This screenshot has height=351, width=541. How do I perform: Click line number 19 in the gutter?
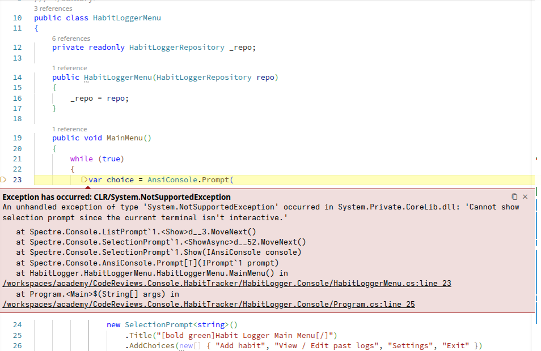pyautogui.click(x=17, y=138)
